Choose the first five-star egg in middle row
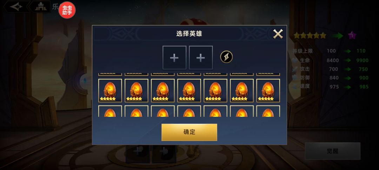 110,91
